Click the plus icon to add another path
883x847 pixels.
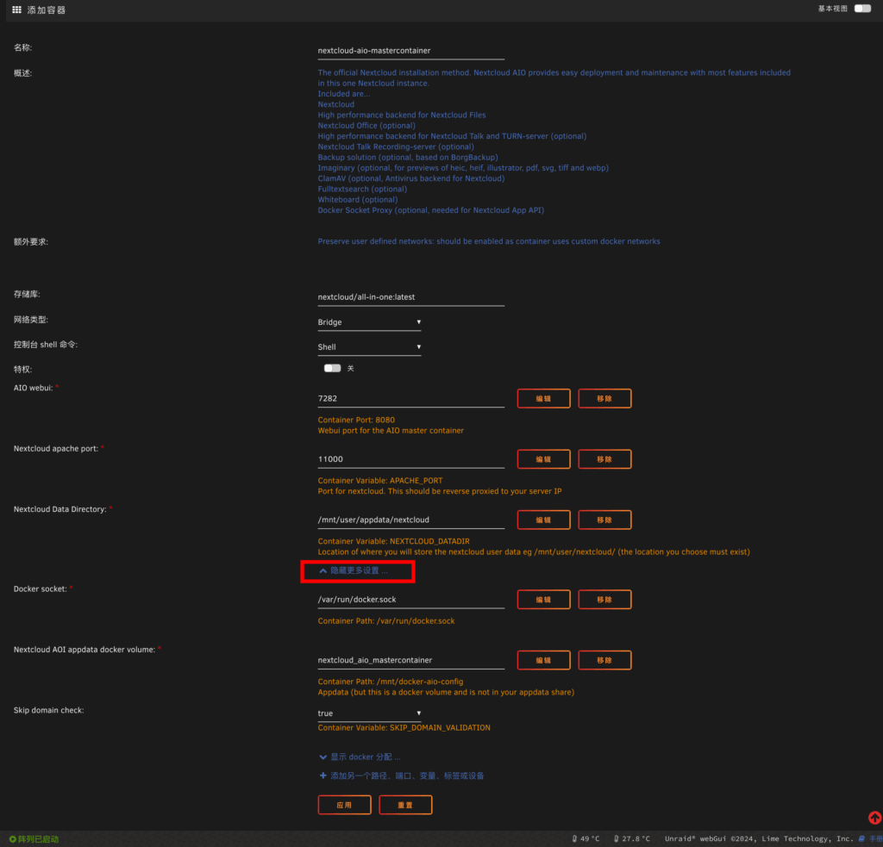click(x=323, y=775)
